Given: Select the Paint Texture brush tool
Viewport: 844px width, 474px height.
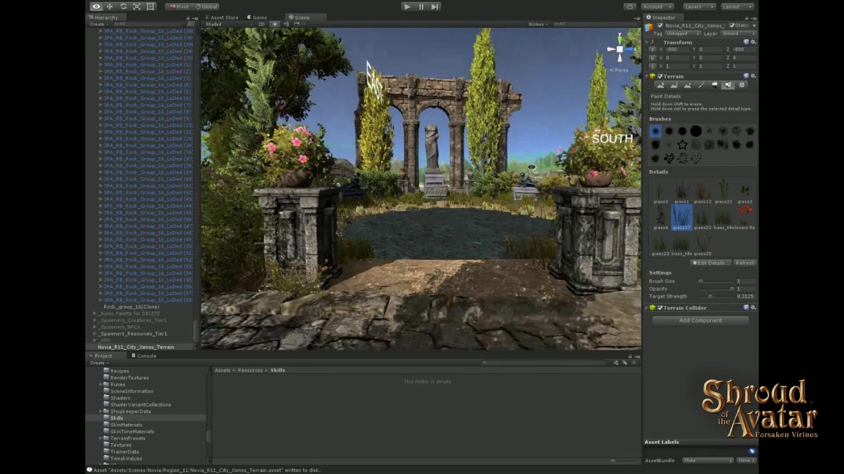Looking at the screenshot, I should (x=701, y=86).
